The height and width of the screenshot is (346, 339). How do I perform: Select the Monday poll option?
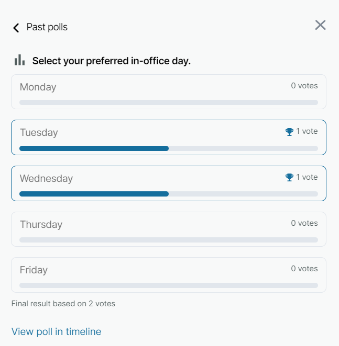point(38,87)
